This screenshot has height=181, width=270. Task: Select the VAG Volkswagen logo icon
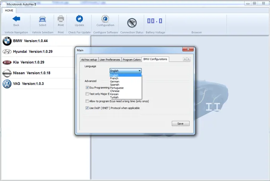(7, 84)
